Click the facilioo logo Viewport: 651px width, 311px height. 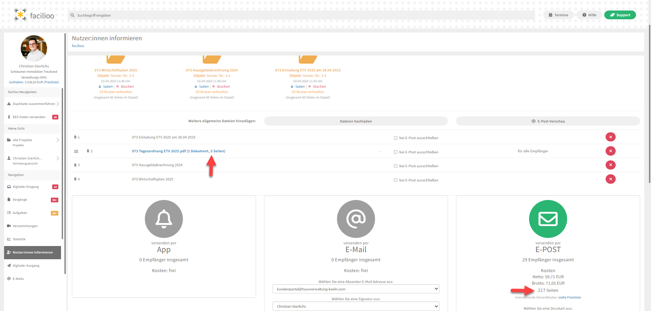pyautogui.click(x=34, y=15)
